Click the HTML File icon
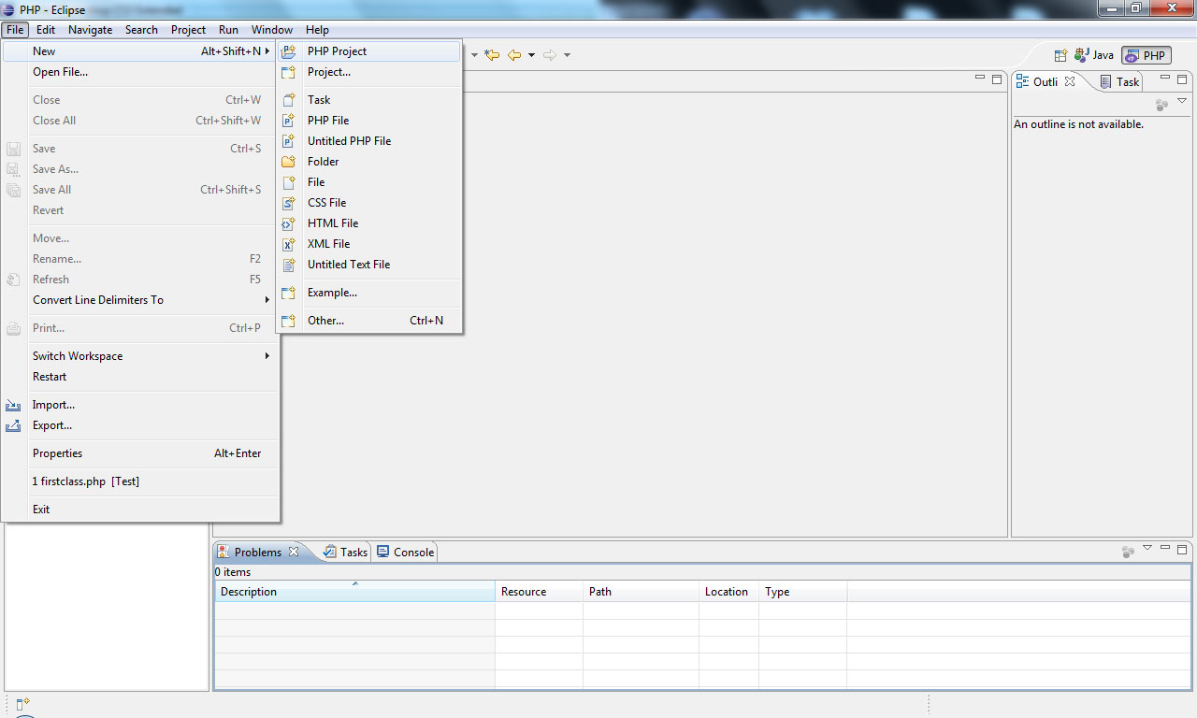 point(289,223)
